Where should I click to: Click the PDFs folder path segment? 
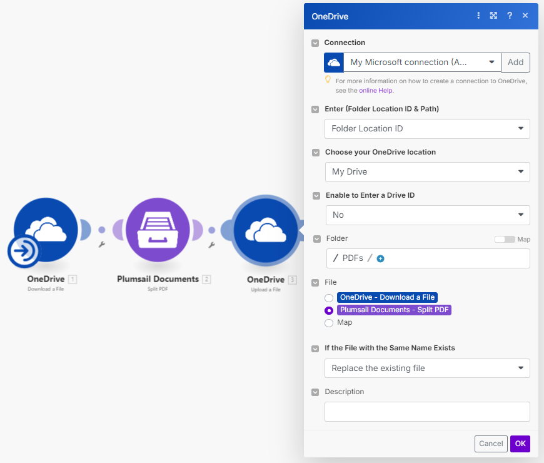tap(353, 258)
